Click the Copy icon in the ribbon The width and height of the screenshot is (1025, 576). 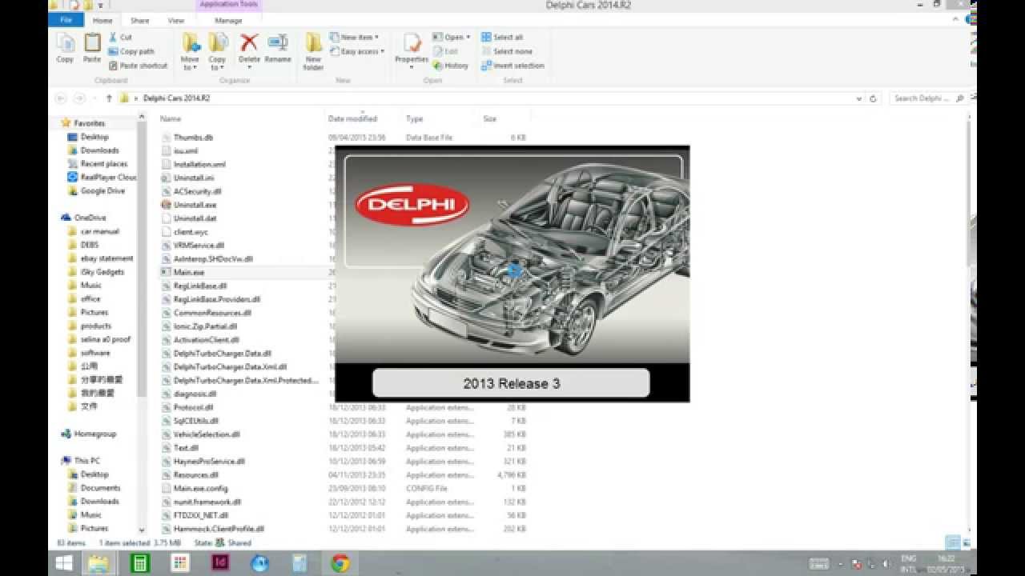[65, 48]
